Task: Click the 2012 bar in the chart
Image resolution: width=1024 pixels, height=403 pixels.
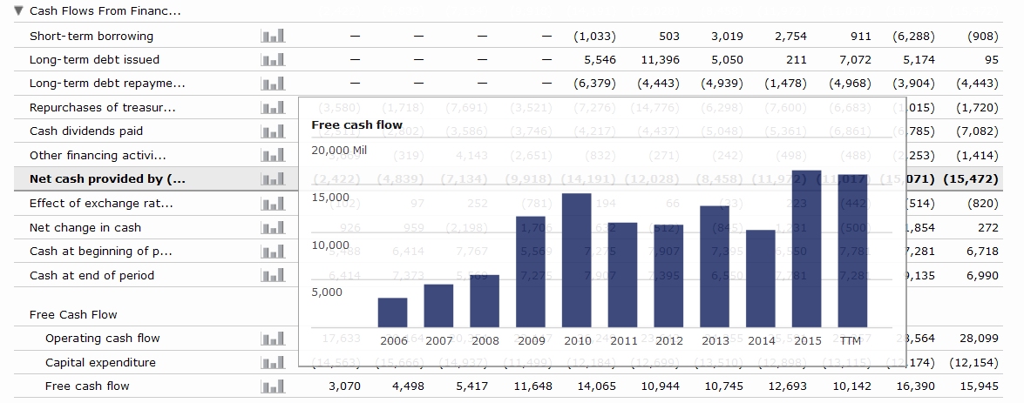Action: pos(668,276)
